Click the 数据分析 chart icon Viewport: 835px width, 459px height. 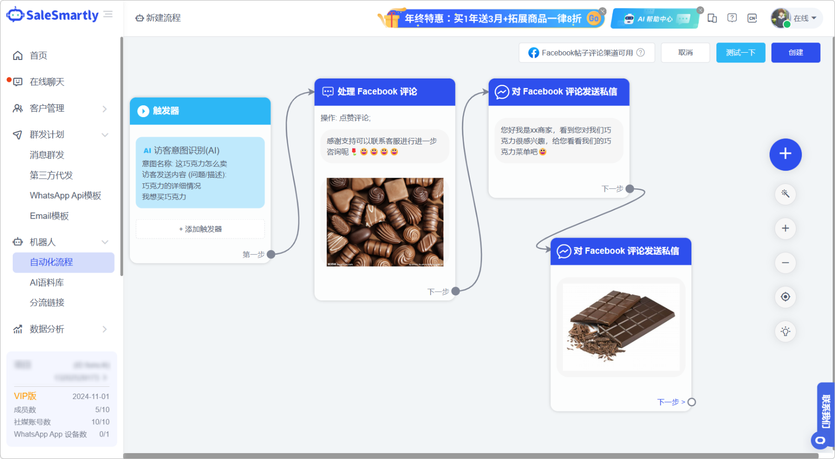18,329
